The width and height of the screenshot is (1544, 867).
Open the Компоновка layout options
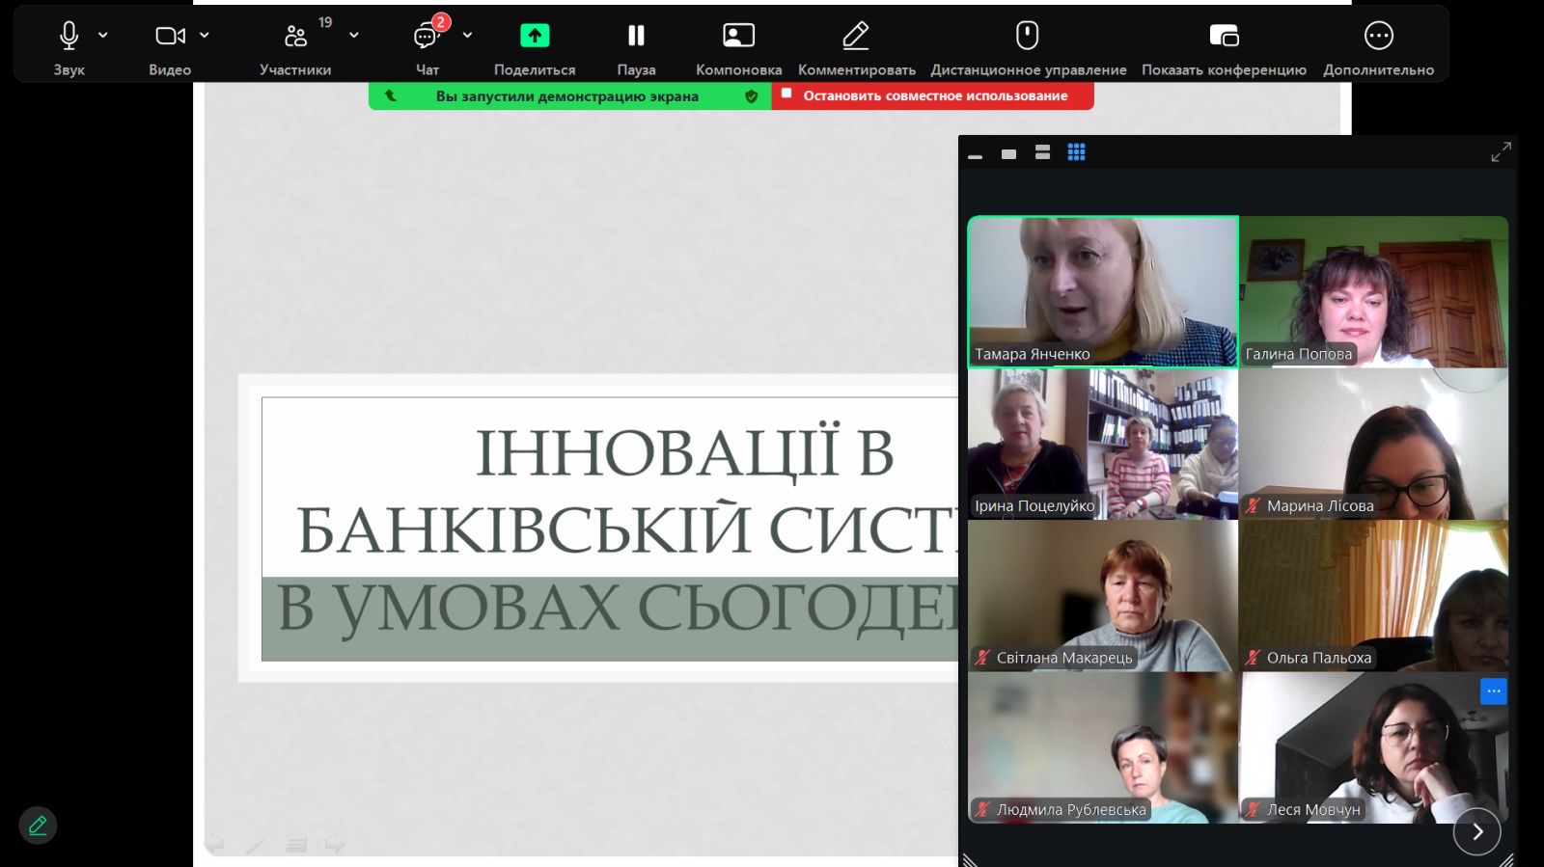tap(738, 37)
